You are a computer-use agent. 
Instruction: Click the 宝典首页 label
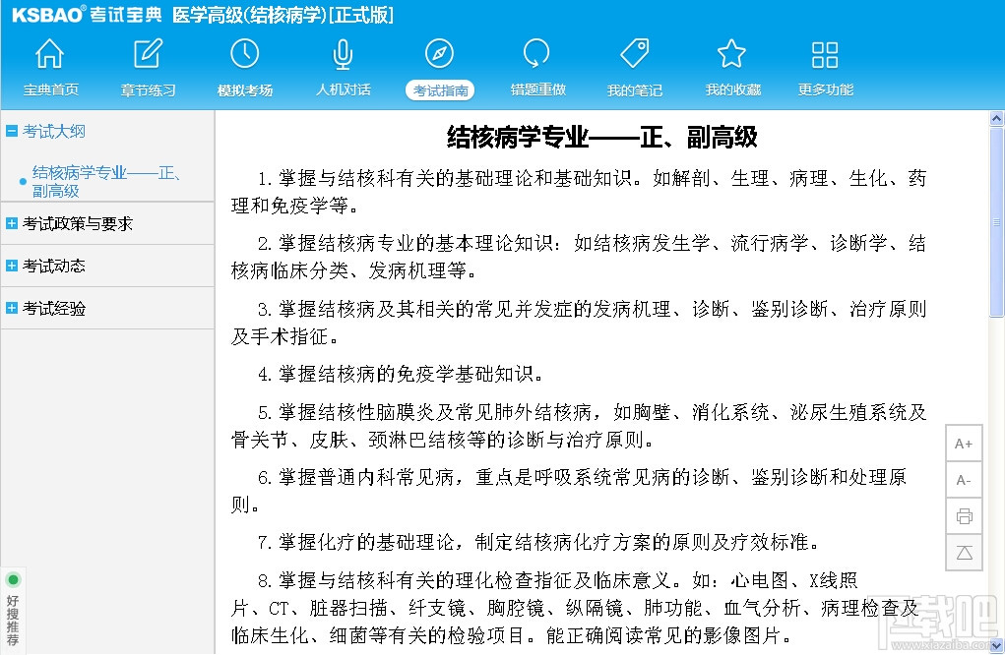tap(50, 89)
